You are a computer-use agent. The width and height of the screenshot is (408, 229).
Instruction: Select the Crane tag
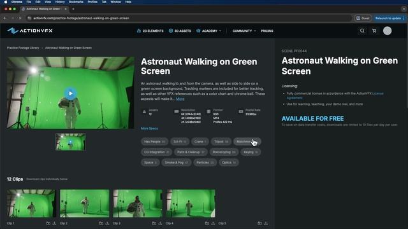click(200, 142)
